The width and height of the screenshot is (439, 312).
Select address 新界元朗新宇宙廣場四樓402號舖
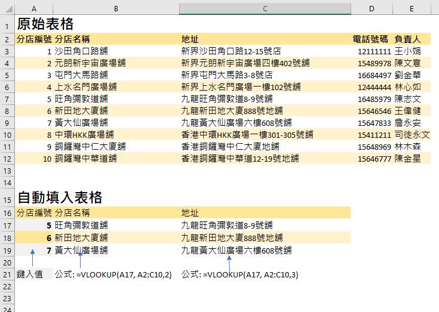tap(245, 63)
